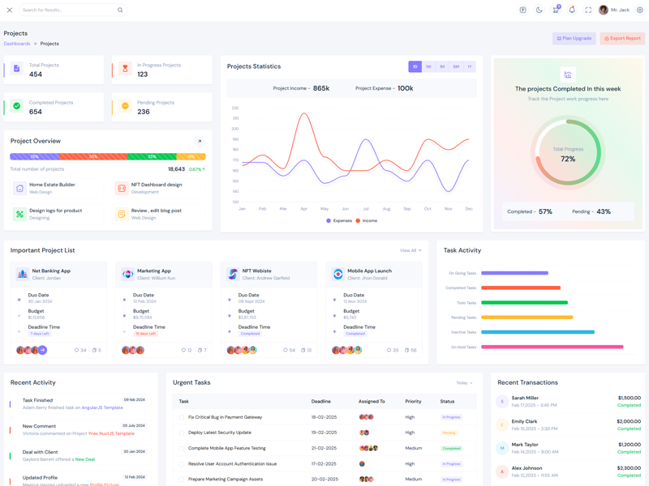The width and height of the screenshot is (649, 486).
Task: Open the shopping cart icon
Action: tap(556, 11)
